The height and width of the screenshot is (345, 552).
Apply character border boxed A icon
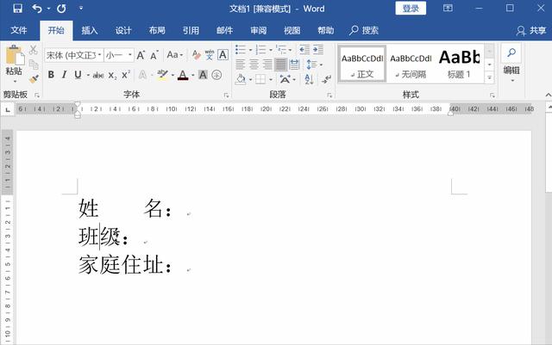point(223,55)
